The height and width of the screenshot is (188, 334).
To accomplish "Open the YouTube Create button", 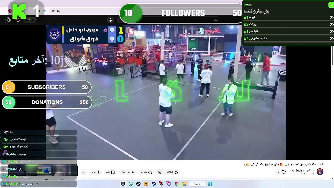I will pos(30,20).
